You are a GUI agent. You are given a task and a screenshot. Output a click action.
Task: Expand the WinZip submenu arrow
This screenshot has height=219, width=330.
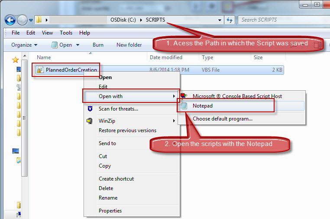(x=174, y=121)
